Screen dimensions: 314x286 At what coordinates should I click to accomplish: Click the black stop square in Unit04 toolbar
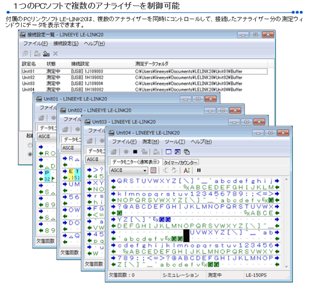click(135, 152)
